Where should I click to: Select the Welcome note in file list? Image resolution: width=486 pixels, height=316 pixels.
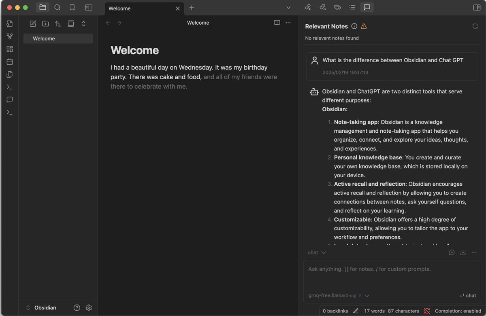point(58,38)
